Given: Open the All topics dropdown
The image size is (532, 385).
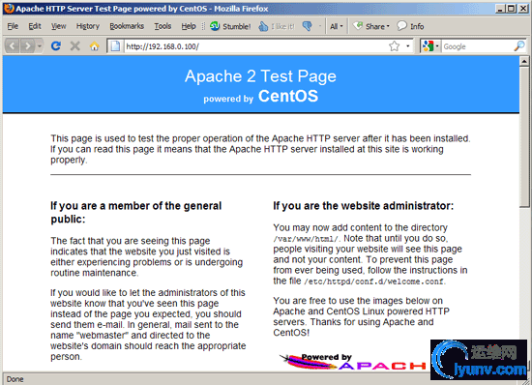Looking at the screenshot, I should click(337, 26).
